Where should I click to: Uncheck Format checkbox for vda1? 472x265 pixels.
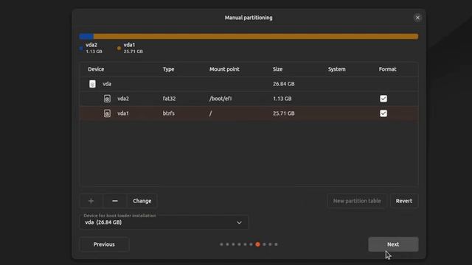pos(383,113)
